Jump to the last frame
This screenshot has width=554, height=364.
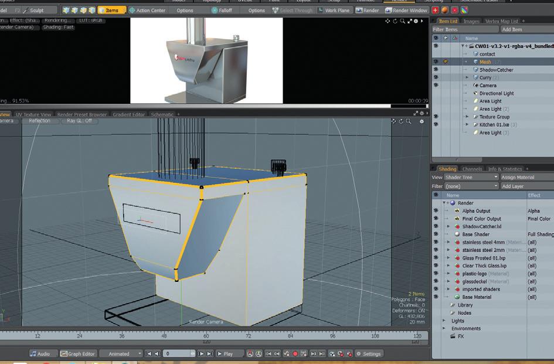click(x=210, y=353)
